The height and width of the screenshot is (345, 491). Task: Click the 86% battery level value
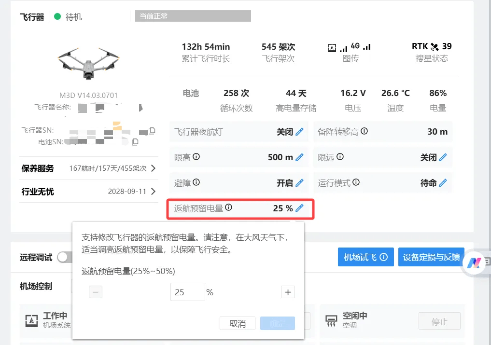pyautogui.click(x=438, y=93)
